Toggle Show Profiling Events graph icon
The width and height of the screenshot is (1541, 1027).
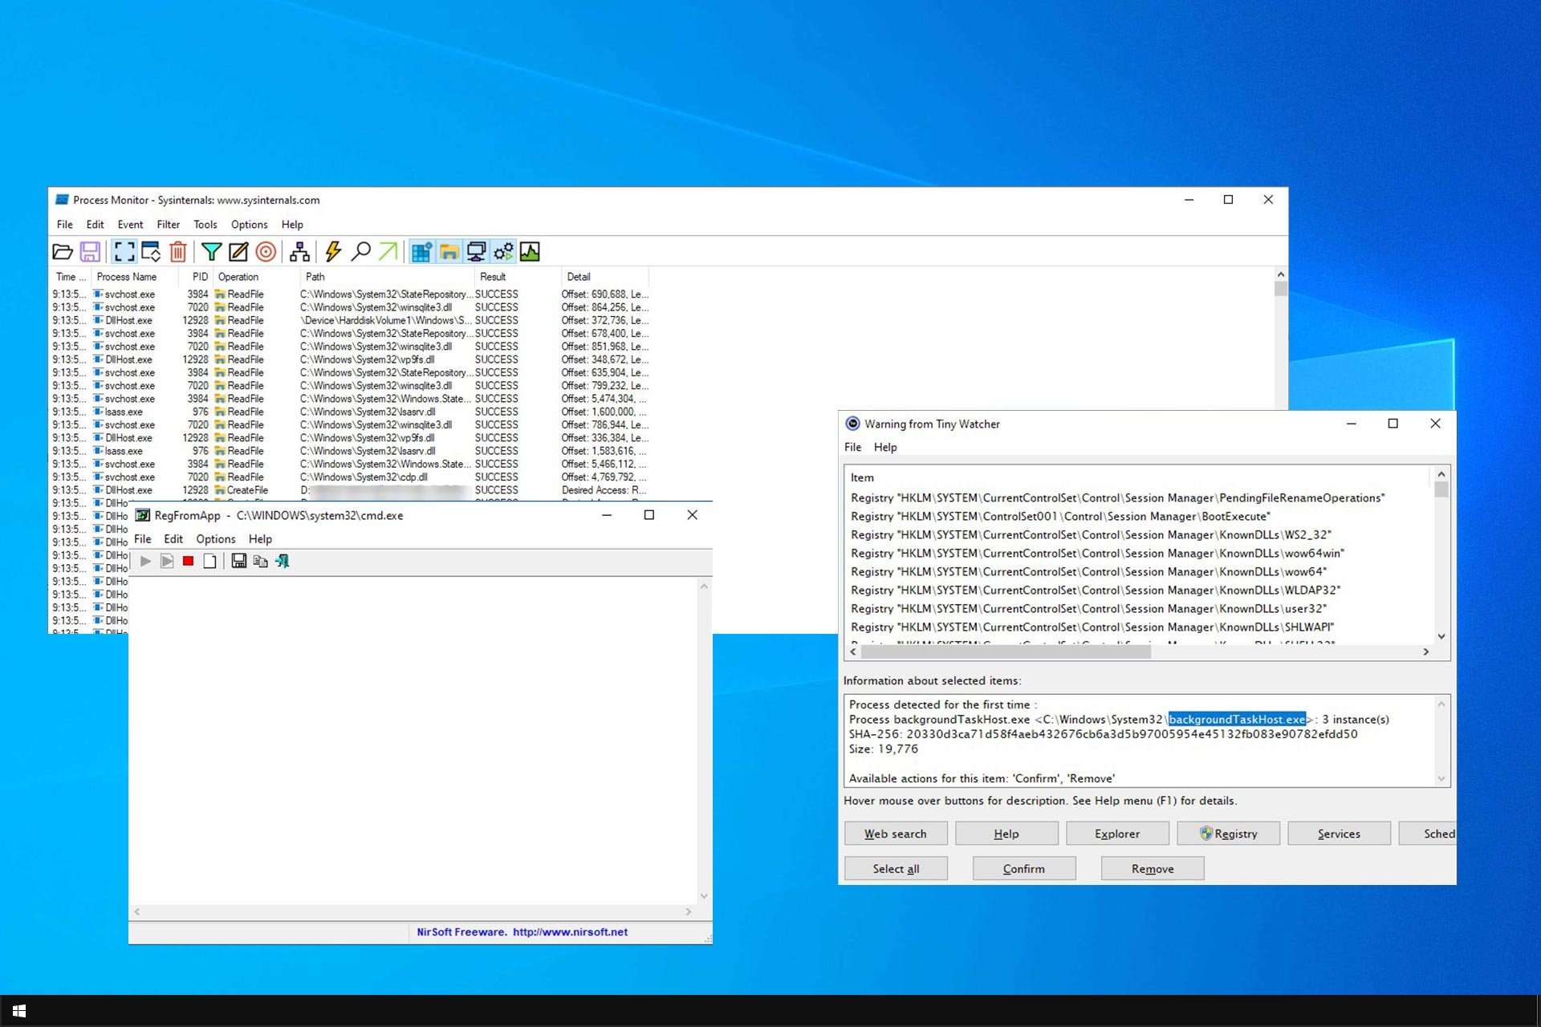click(x=530, y=252)
